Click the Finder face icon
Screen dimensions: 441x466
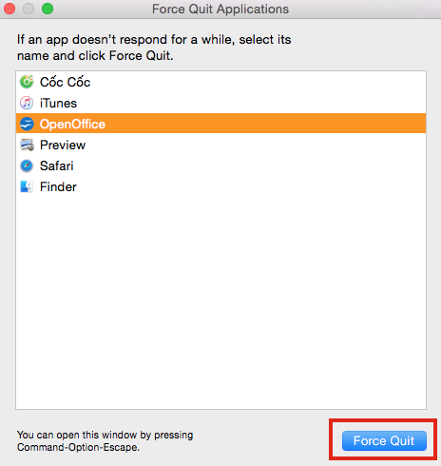[x=27, y=186]
